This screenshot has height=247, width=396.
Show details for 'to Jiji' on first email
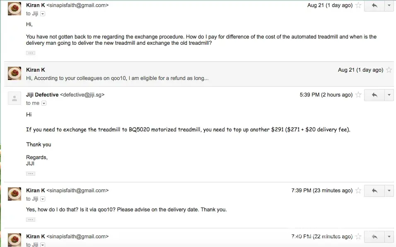pos(43,14)
